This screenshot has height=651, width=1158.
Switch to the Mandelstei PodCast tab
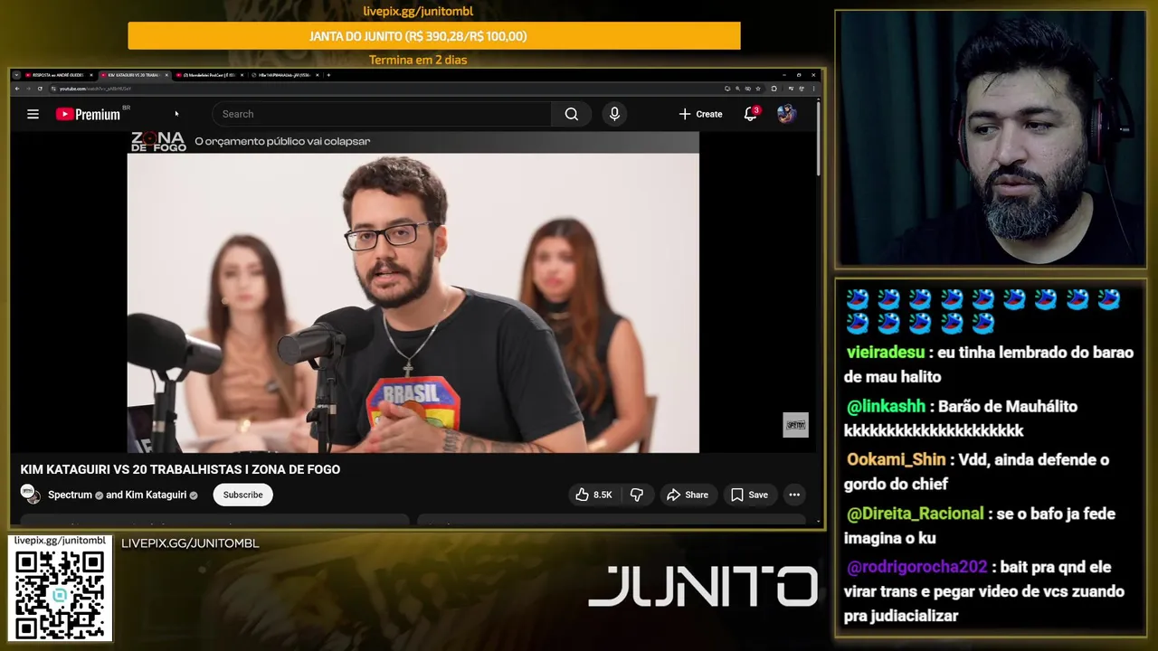(210, 75)
